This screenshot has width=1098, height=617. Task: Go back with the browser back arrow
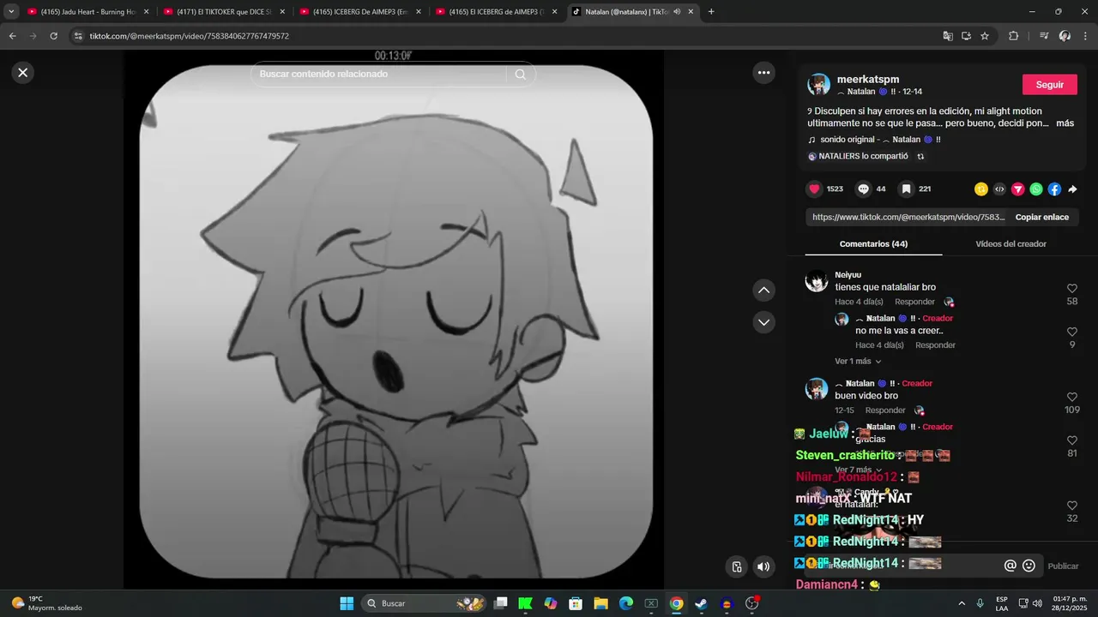(12, 36)
